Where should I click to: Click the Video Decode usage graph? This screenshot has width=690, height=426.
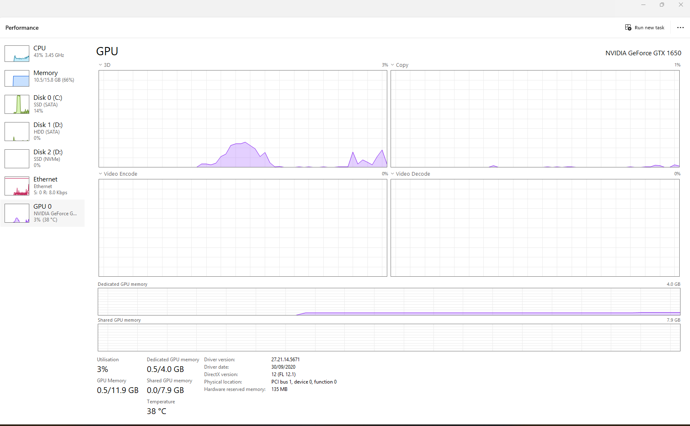(x=535, y=228)
